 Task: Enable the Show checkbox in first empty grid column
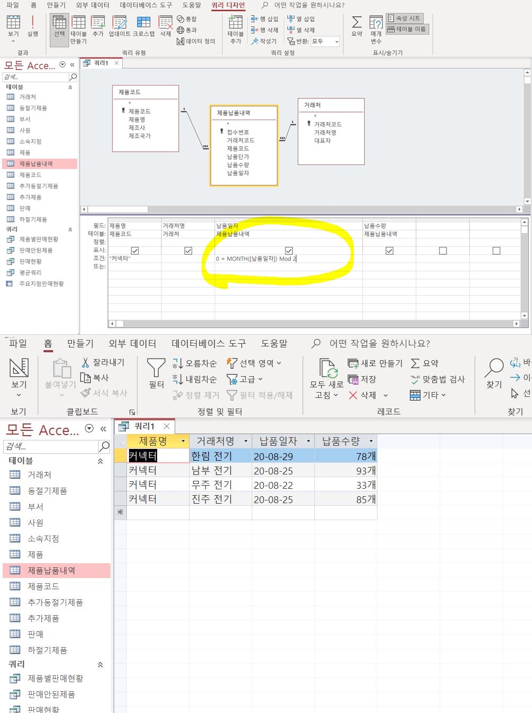click(443, 251)
